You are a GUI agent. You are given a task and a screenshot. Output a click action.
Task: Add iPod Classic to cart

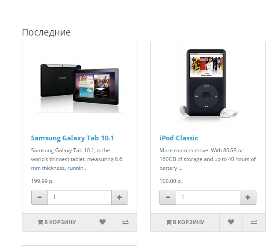tap(185, 222)
